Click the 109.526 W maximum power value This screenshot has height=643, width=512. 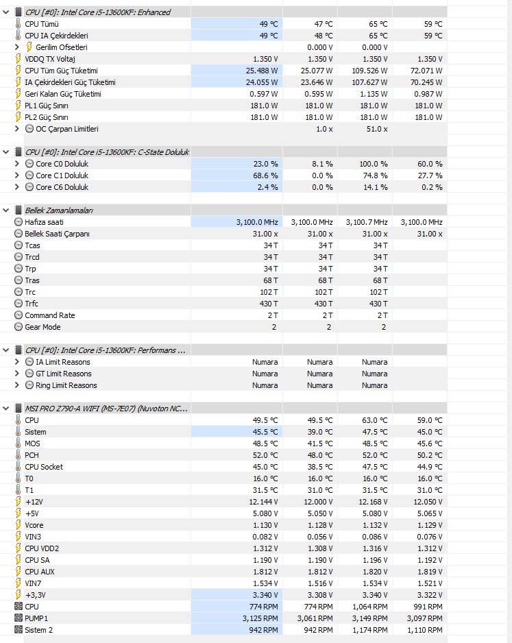[x=369, y=71]
